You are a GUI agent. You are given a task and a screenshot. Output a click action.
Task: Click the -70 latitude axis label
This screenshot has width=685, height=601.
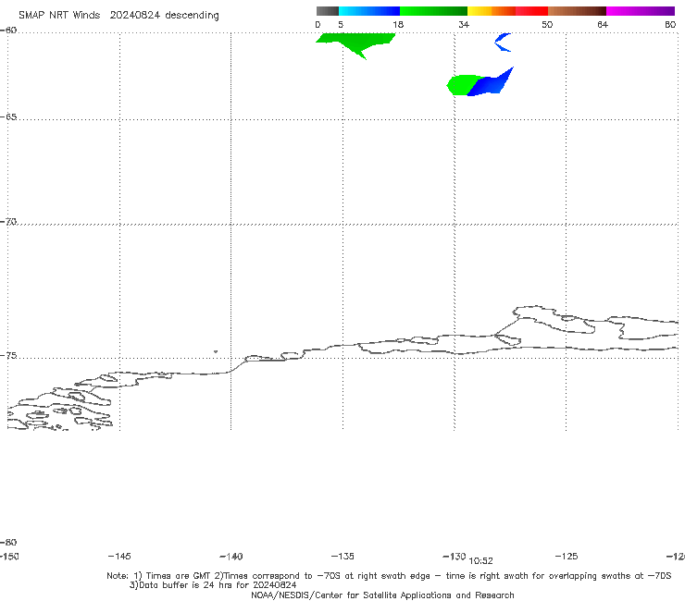8,222
